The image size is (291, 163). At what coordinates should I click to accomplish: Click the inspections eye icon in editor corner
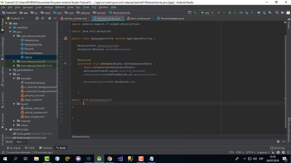[x=285, y=22]
